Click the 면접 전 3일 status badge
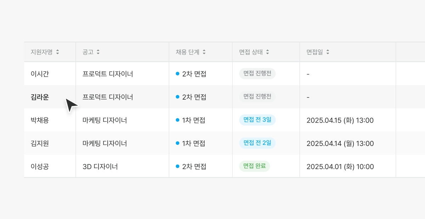425x219 pixels. (257, 120)
